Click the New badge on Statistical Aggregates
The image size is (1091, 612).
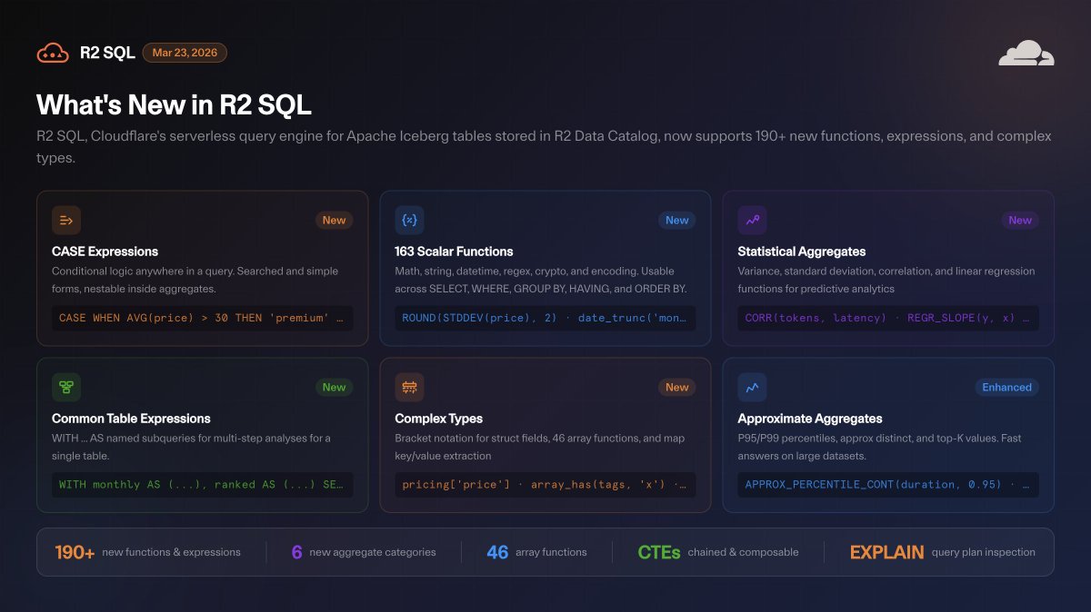pyautogui.click(x=1020, y=220)
